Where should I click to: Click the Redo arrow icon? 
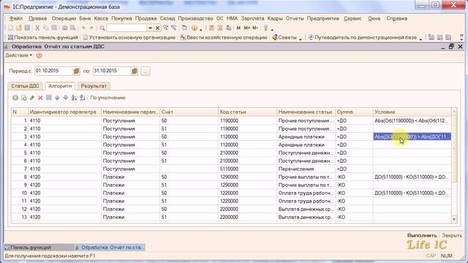[x=91, y=28]
